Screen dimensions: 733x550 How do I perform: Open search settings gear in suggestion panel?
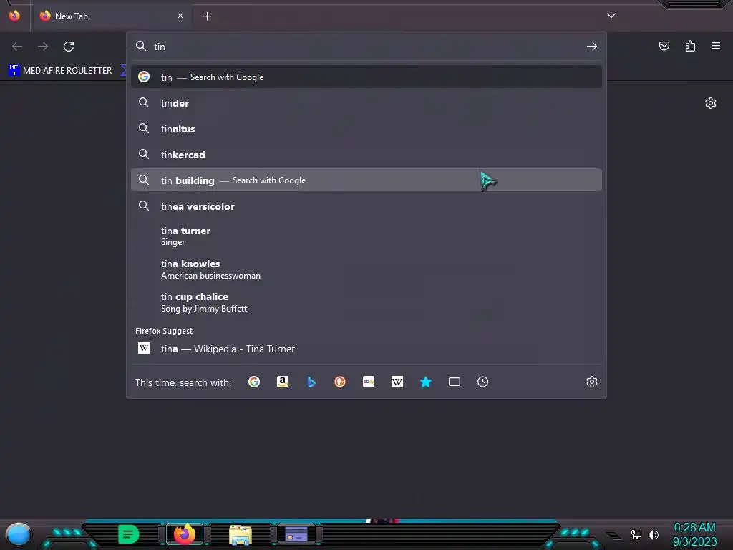click(592, 382)
